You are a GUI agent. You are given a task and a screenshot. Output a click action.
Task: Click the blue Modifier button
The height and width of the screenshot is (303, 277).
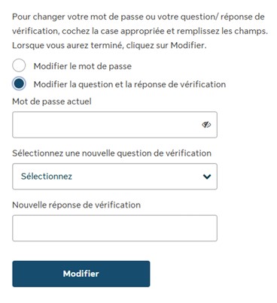tap(81, 274)
